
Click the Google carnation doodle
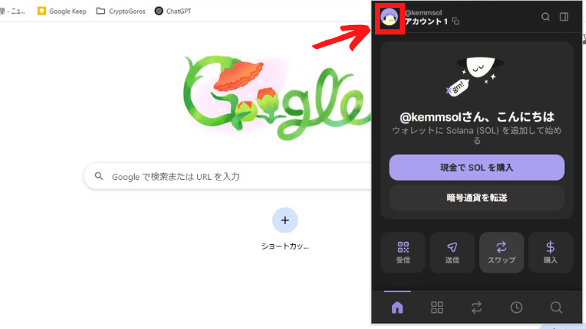(x=277, y=97)
